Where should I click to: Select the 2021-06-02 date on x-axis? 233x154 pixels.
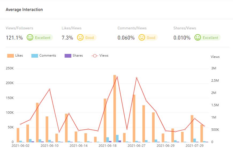21,146
